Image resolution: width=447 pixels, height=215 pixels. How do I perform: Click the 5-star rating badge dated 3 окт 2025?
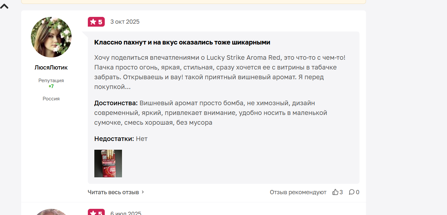click(x=96, y=22)
